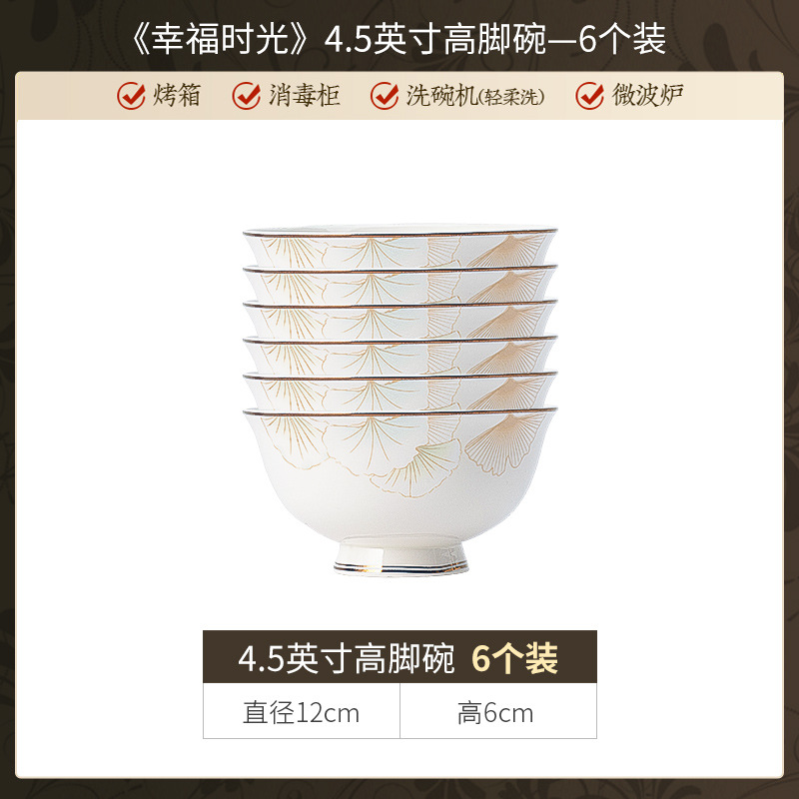This screenshot has width=799, height=799.
Task: Click the 4.5英寸高脚碗 dark banner text
Action: pos(346,658)
